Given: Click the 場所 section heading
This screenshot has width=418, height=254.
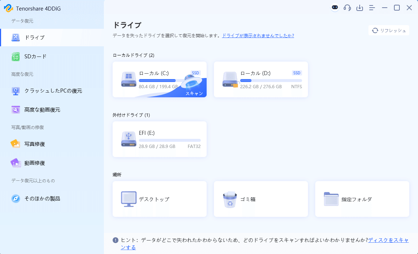Looking at the screenshot, I should pyautogui.click(x=117, y=175).
